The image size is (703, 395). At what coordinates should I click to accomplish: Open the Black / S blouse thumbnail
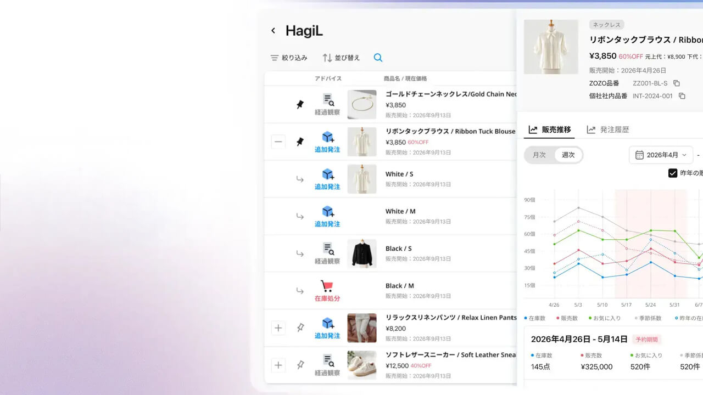(362, 253)
